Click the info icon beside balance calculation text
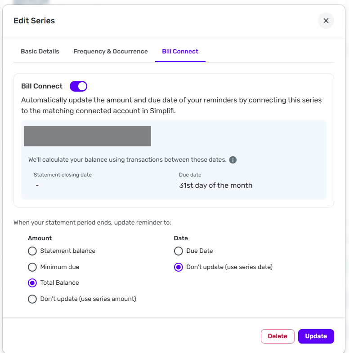Screen dimensions: 349x353 tap(233, 160)
